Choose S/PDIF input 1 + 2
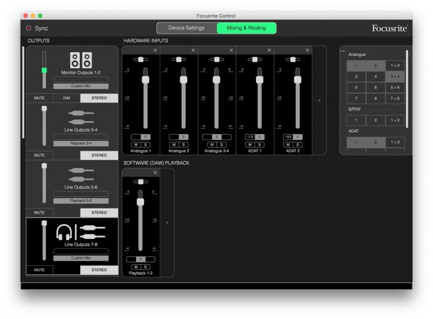Viewport: 433px width, 319px height. 395,120
